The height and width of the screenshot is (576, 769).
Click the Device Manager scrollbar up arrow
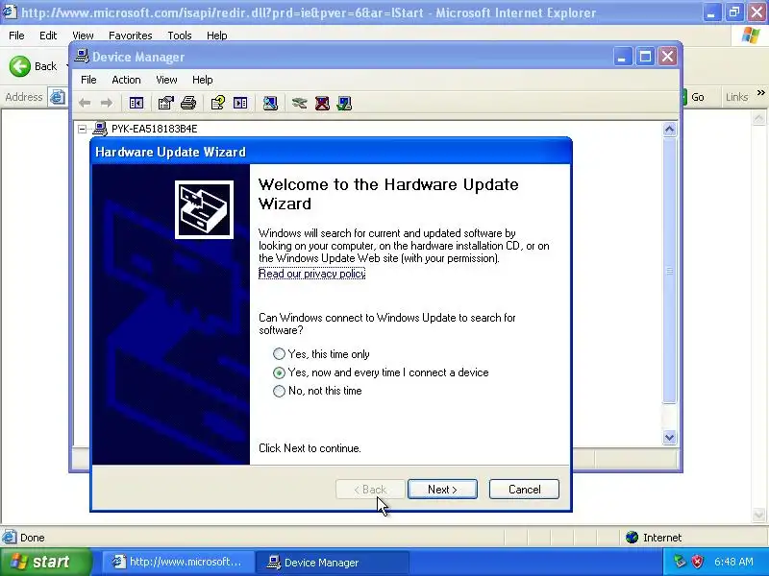(669, 130)
